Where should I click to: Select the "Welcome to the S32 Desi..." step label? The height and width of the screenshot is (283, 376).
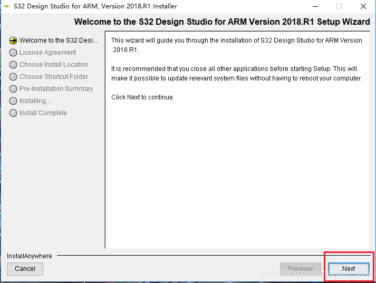point(59,41)
